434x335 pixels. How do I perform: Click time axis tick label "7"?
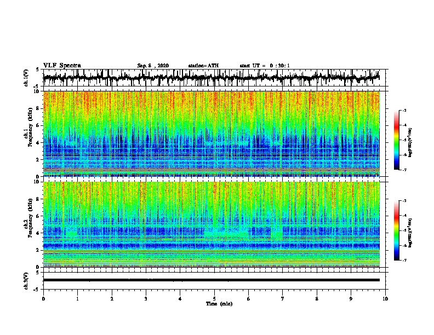click(x=283, y=299)
